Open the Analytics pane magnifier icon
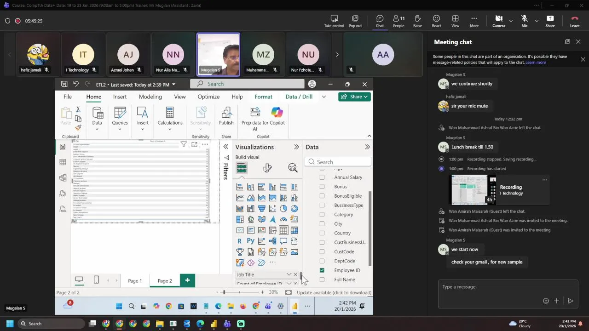The height and width of the screenshot is (331, 589). pyautogui.click(x=293, y=168)
